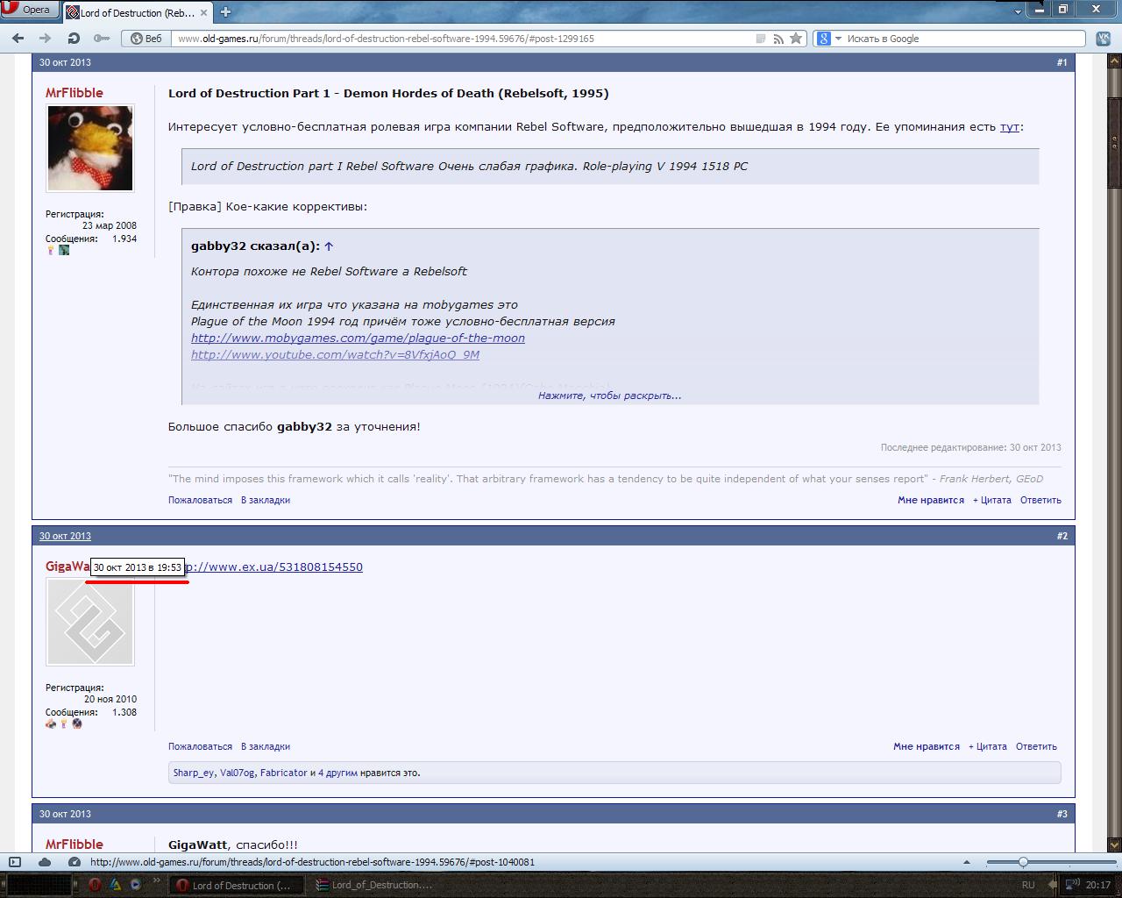
Task: Click the first award icon under GigaWatt
Action: (51, 724)
